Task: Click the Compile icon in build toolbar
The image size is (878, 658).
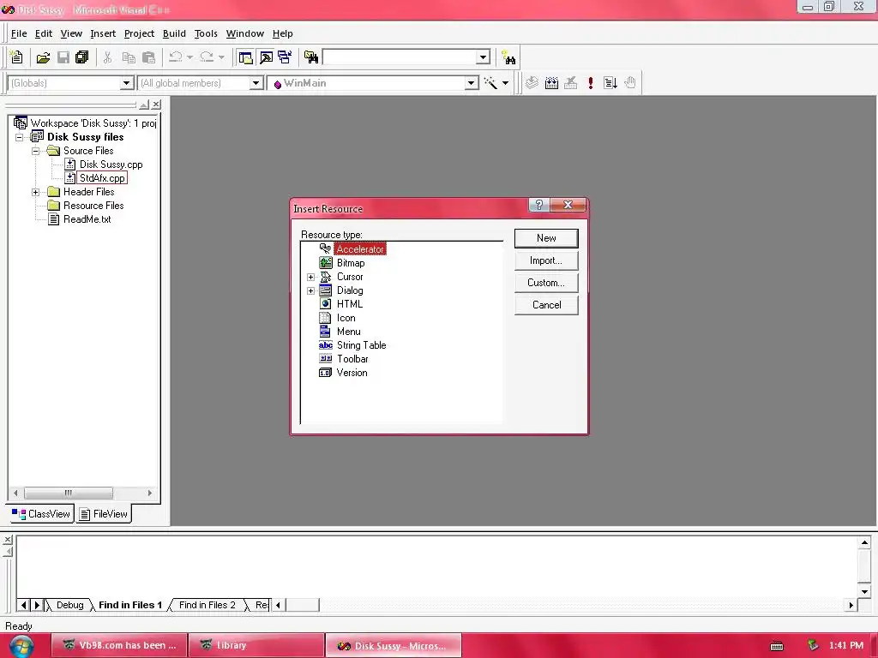Action: click(532, 83)
